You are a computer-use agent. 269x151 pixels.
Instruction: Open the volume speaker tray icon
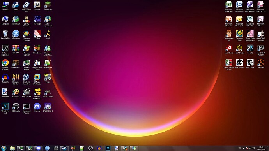tap(250, 148)
